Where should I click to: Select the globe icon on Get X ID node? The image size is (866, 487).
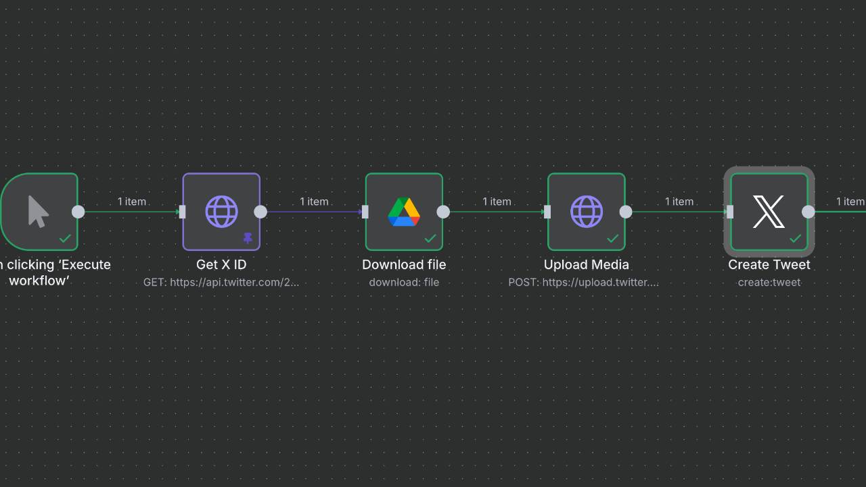(x=221, y=212)
